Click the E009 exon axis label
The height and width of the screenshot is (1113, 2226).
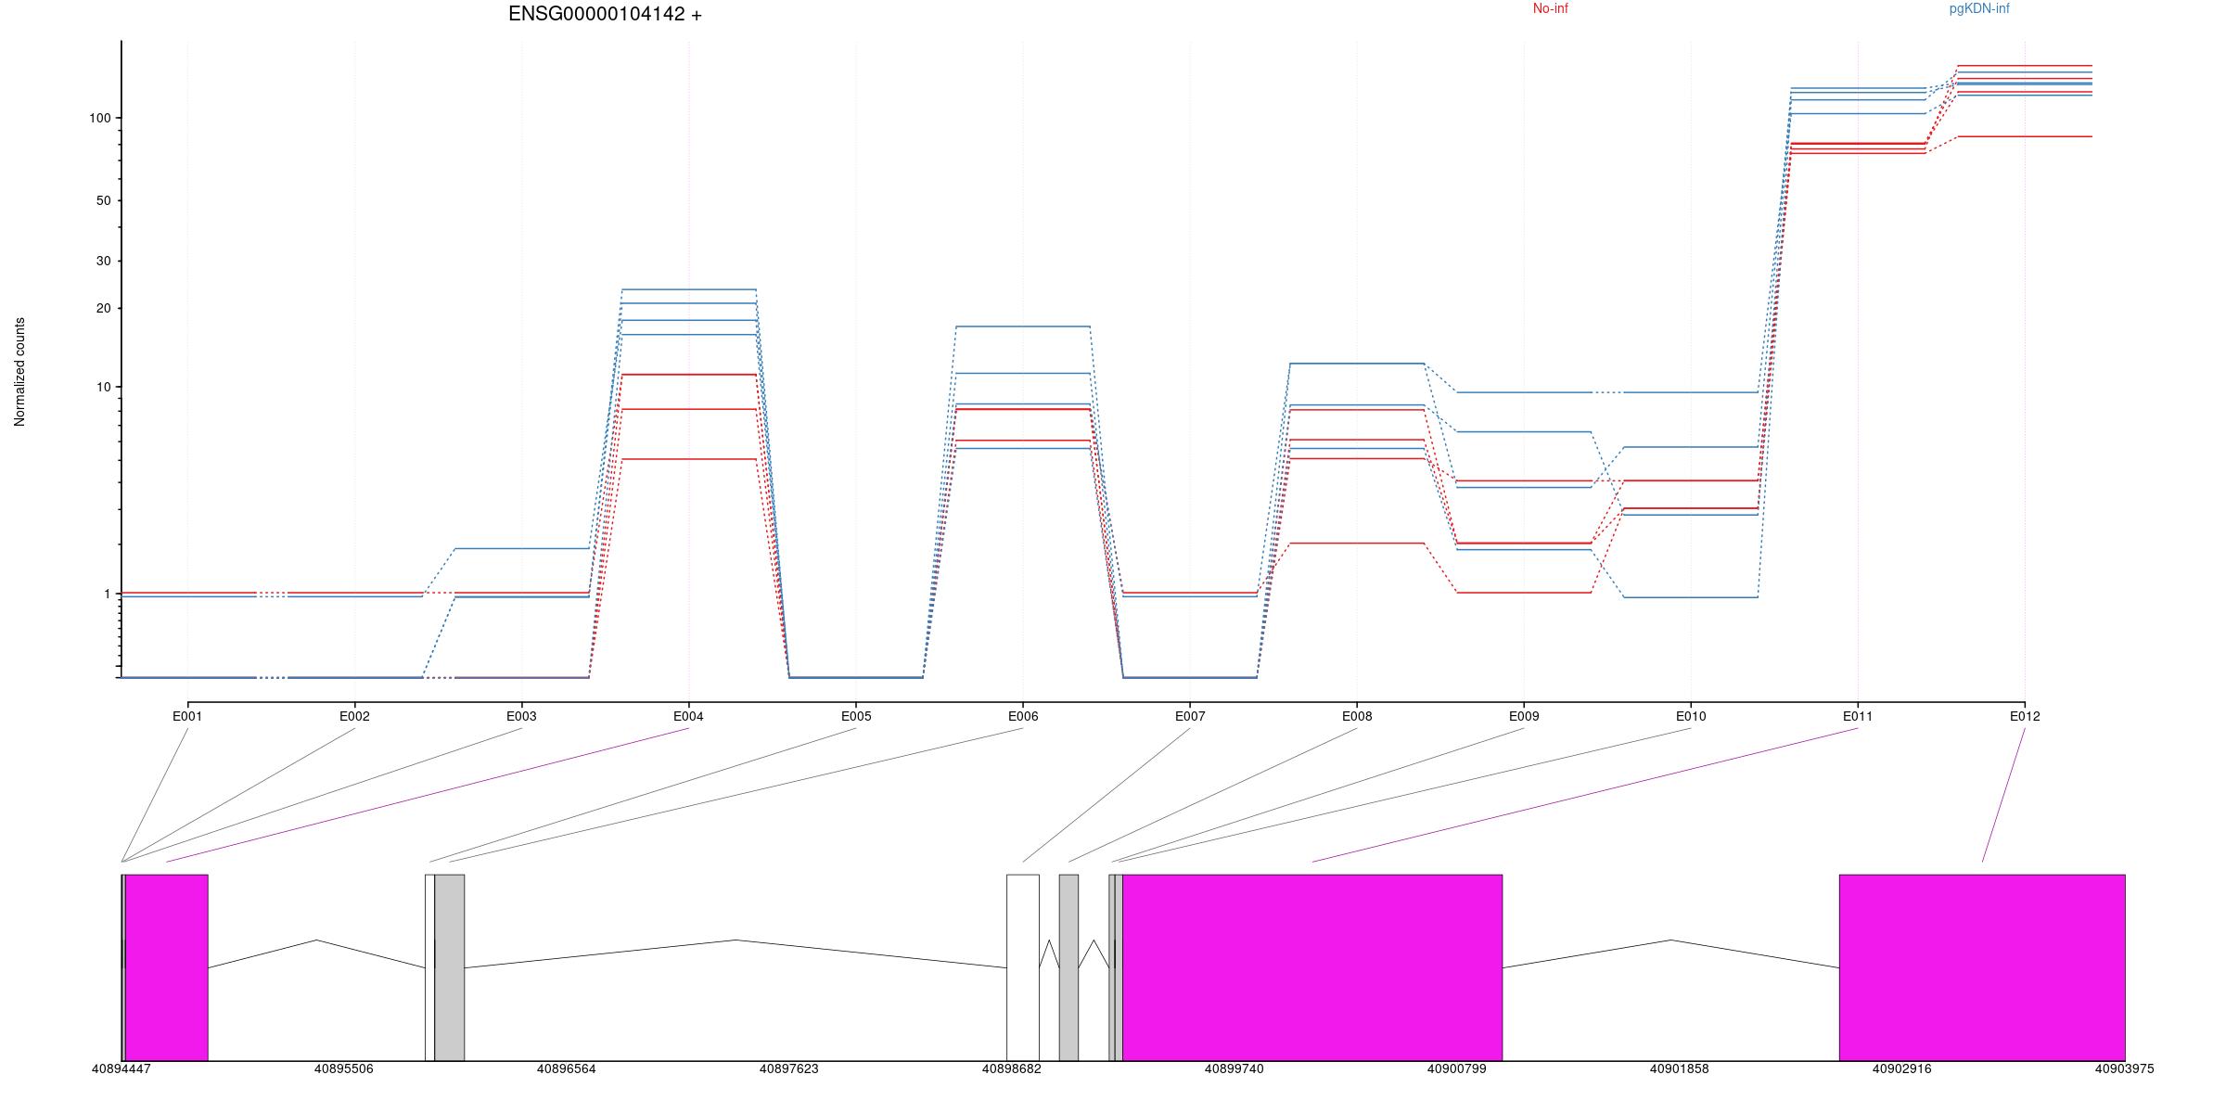[1524, 716]
